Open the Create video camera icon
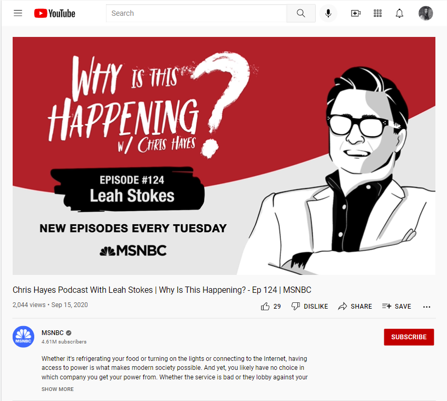Image resolution: width=447 pixels, height=401 pixels. [x=355, y=13]
